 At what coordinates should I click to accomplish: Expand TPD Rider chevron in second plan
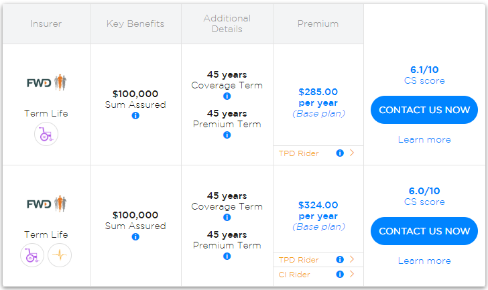pos(352,259)
